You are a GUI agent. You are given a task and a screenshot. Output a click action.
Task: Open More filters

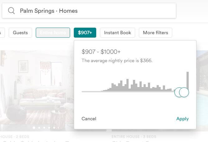coord(155,33)
